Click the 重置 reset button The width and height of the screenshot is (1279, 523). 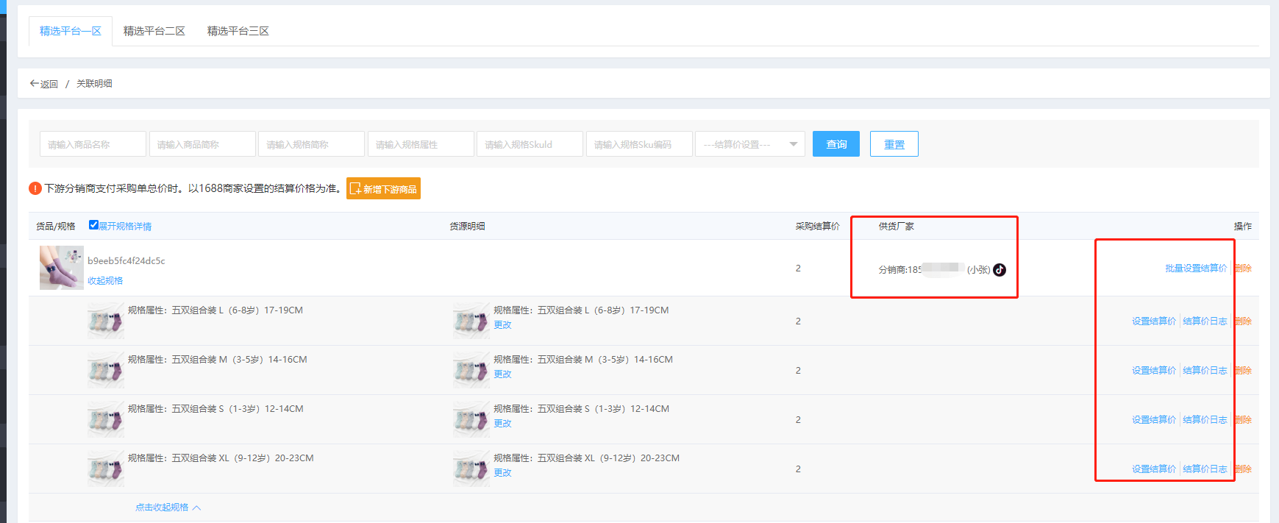coord(894,144)
